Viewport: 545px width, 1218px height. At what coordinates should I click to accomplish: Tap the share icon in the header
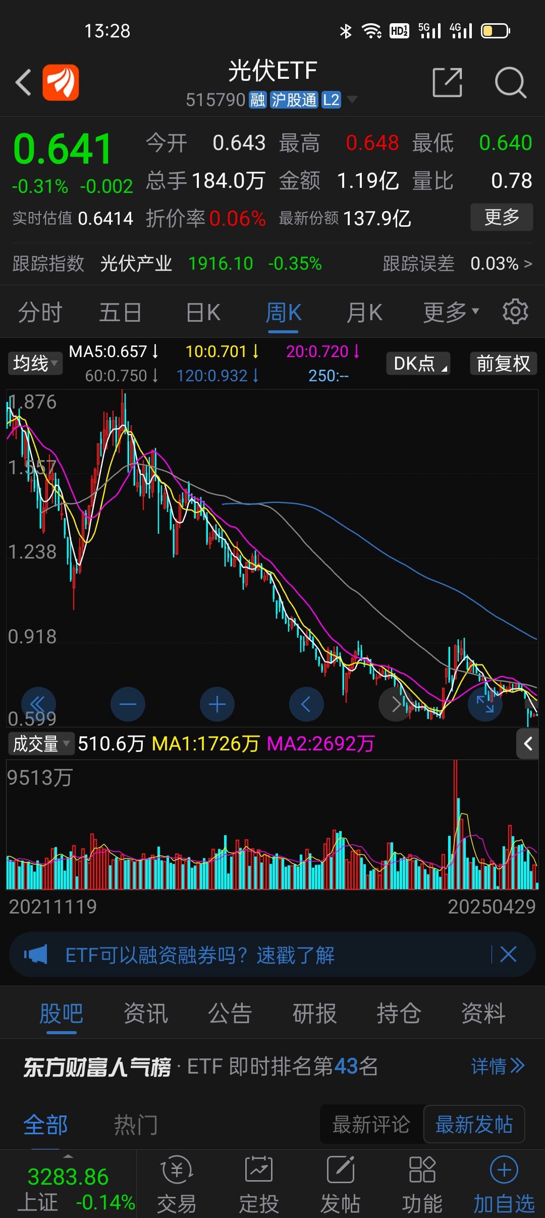[448, 82]
